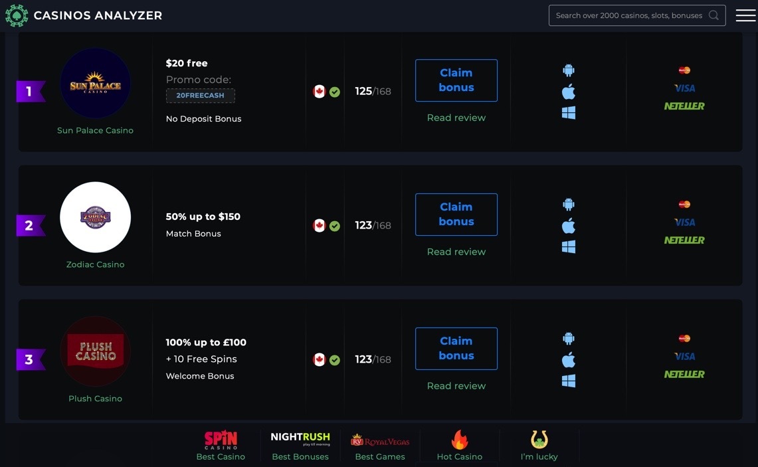
Task: Read review of Zodiac Casino
Action: pyautogui.click(x=456, y=252)
